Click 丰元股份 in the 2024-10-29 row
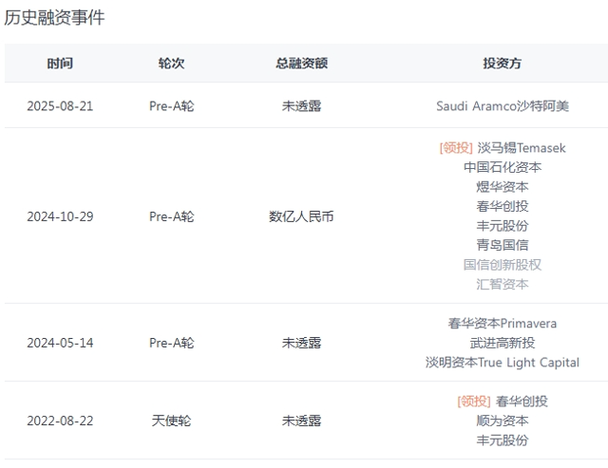 pyautogui.click(x=503, y=226)
